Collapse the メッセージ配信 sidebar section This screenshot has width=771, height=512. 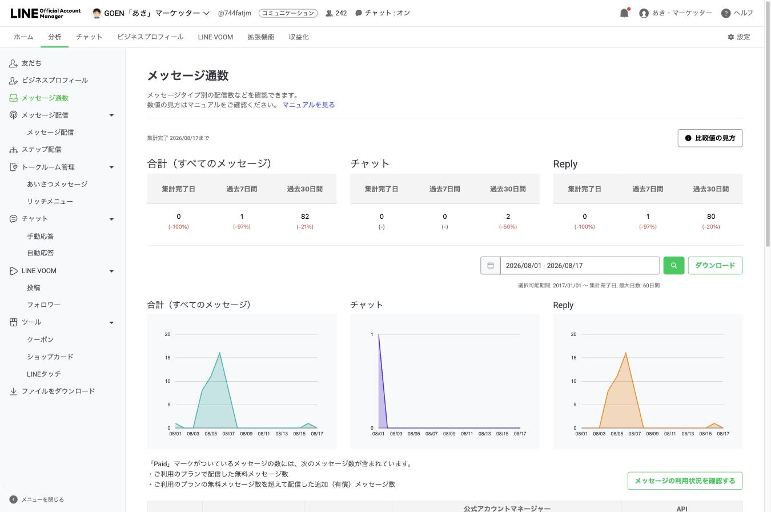pyautogui.click(x=111, y=115)
